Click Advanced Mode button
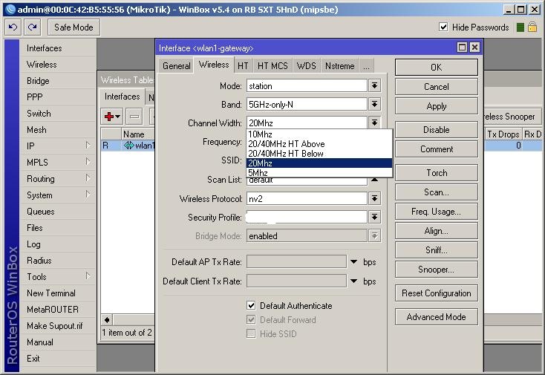 tap(436, 316)
